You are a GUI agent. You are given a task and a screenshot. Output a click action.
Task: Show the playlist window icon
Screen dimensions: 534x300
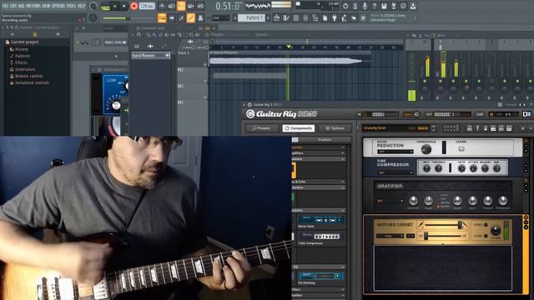pos(277,17)
